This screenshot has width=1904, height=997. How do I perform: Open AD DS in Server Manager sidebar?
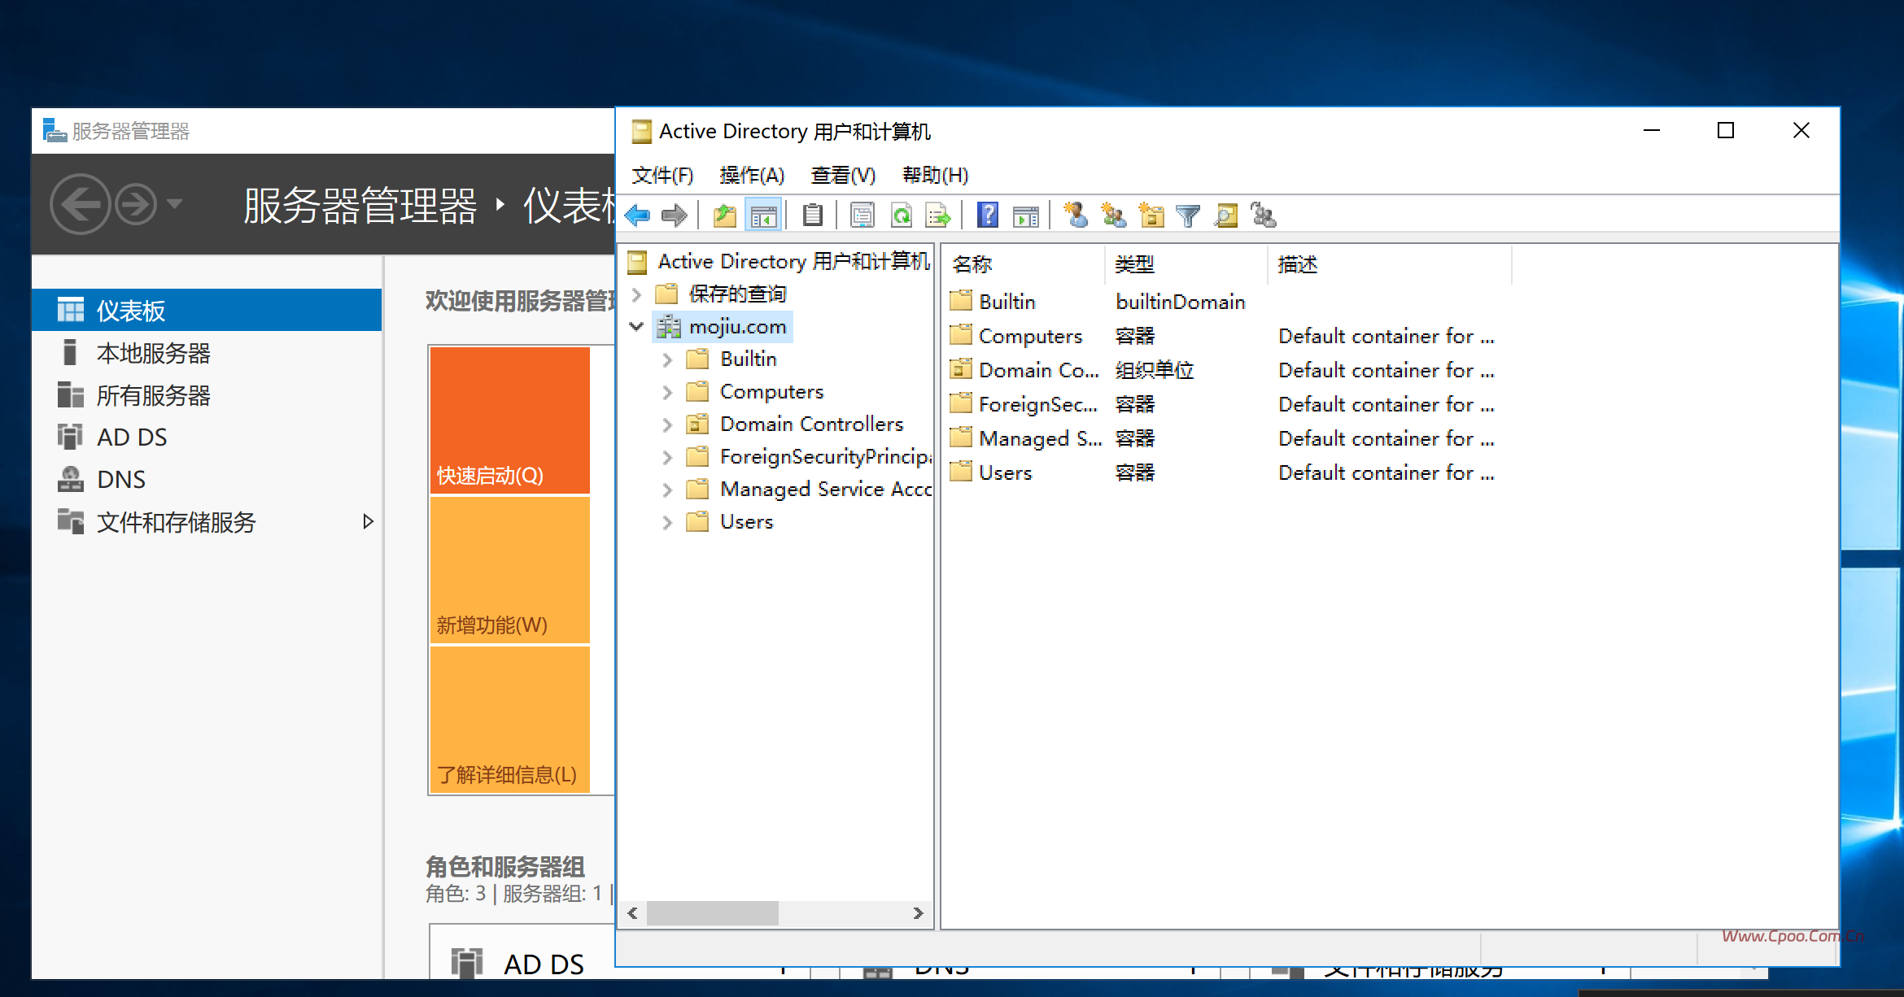coord(207,437)
